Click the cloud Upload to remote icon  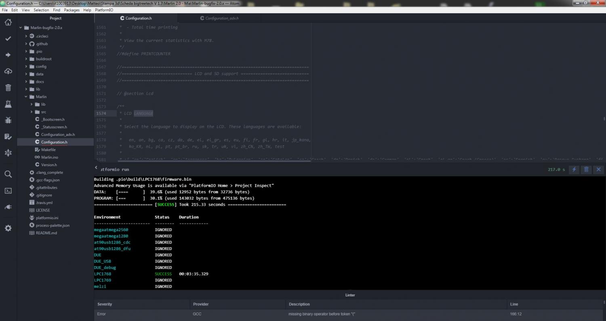click(8, 71)
